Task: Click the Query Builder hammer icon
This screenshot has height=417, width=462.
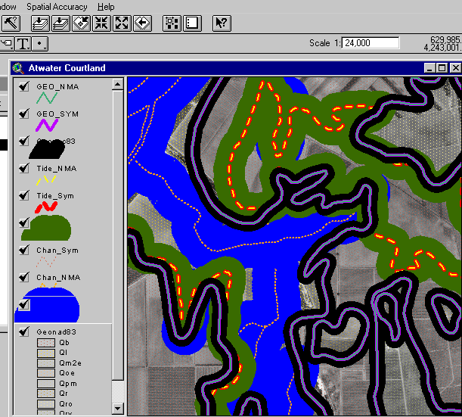Action: [x=10, y=23]
